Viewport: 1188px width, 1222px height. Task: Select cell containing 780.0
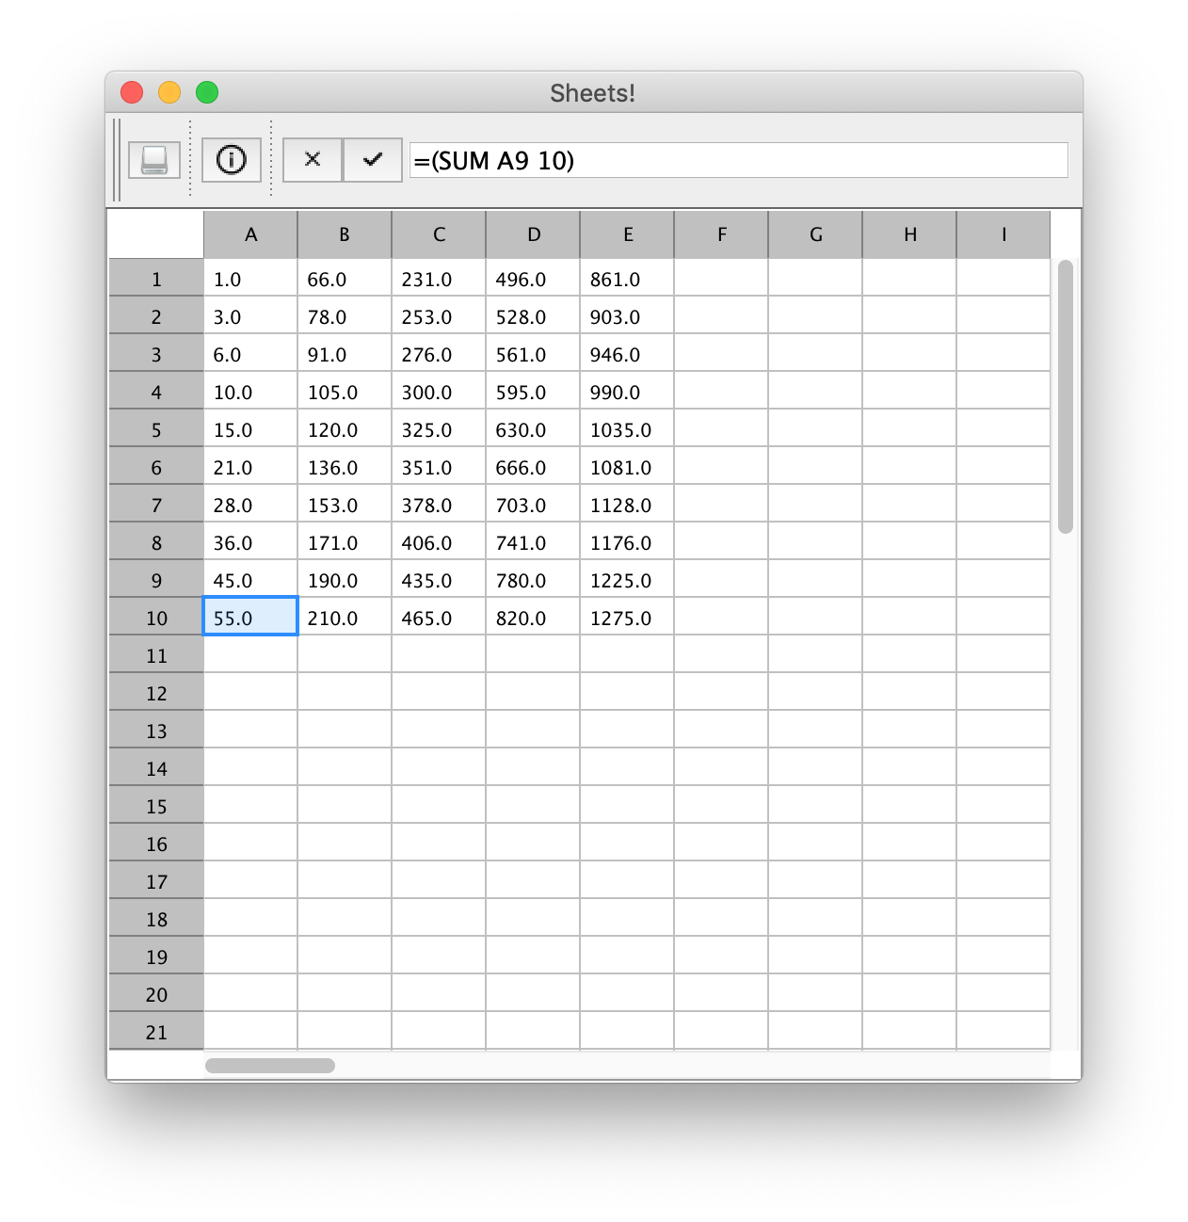pyautogui.click(x=533, y=580)
